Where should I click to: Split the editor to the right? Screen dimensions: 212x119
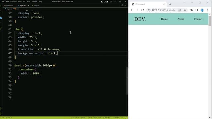(122, 5)
